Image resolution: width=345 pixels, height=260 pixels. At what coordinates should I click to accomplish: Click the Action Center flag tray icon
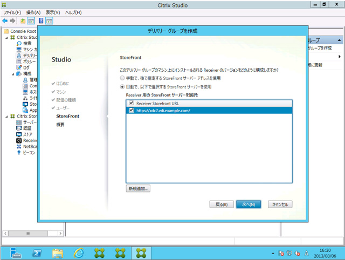tap(281, 254)
